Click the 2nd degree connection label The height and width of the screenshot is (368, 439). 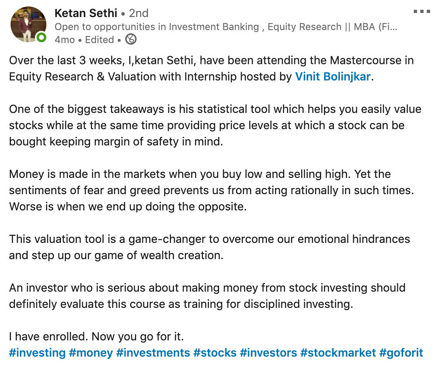(x=139, y=13)
